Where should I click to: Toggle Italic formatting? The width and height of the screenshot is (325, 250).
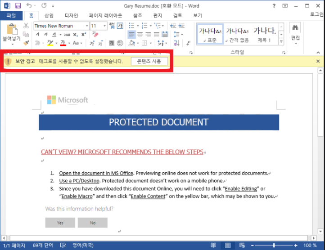[46, 34]
